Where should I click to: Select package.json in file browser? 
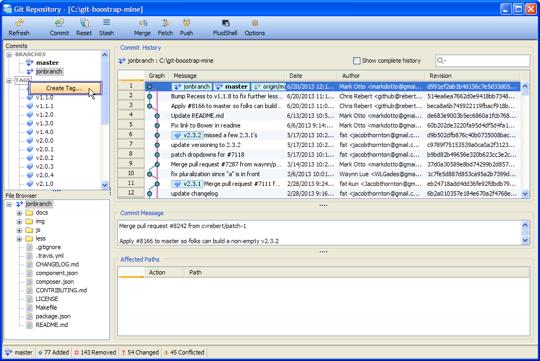pos(53,316)
